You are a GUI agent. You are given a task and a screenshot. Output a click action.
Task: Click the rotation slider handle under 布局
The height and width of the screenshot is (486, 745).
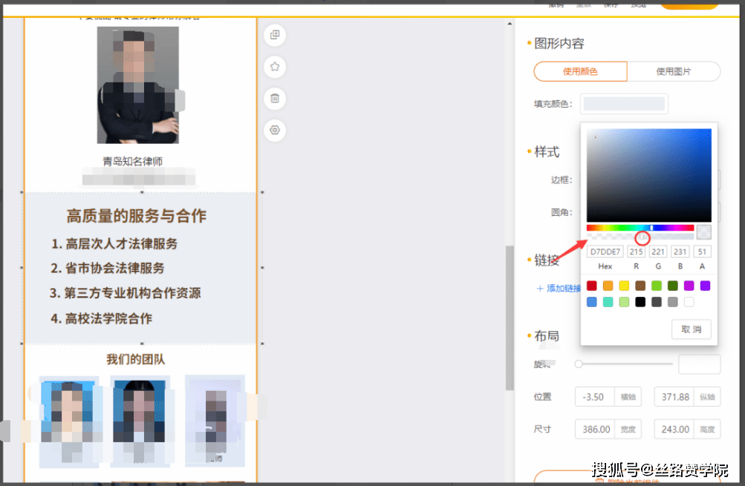[x=578, y=364]
